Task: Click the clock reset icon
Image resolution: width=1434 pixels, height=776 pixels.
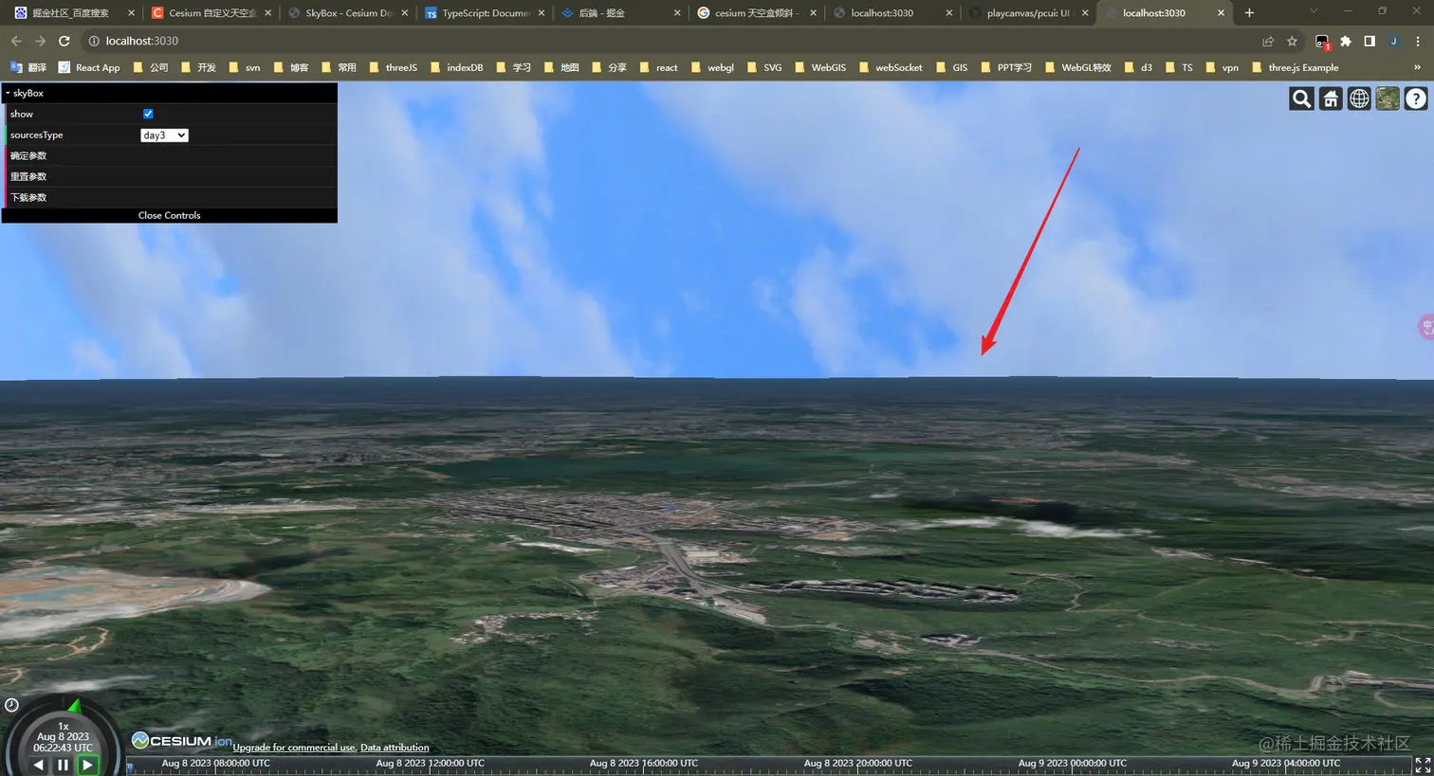Action: tap(11, 705)
